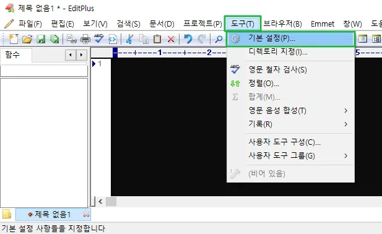Image resolution: width=382 pixels, height=234 pixels.
Task: Click the disabled 합계(M)... entry
Action: (x=290, y=97)
